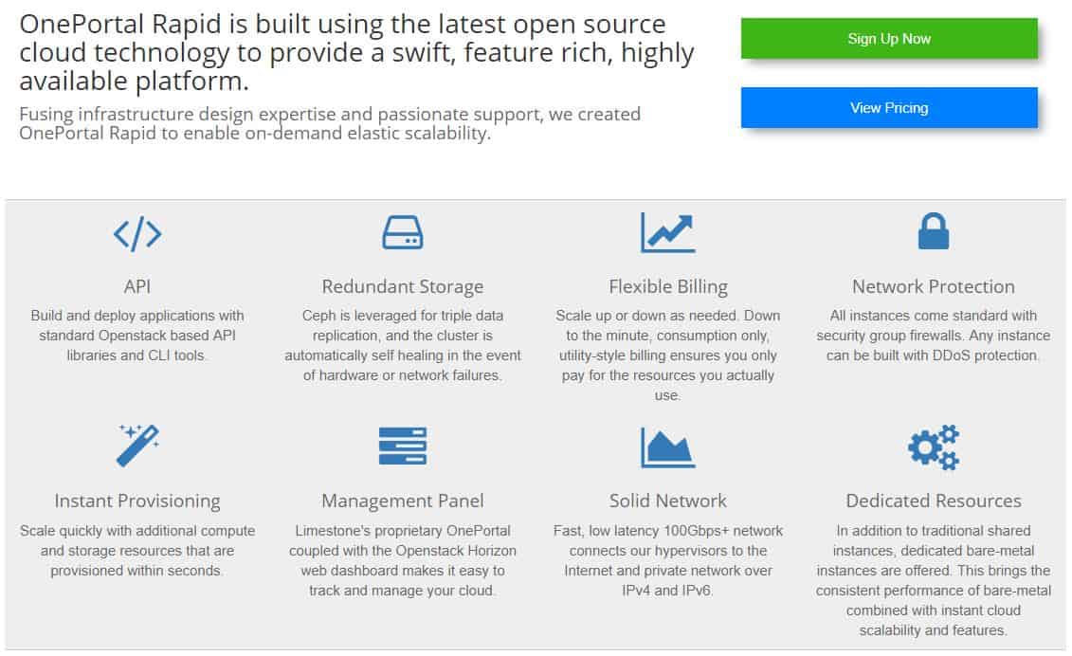
Task: Click the Network Protection padlock icon
Action: 934,231
